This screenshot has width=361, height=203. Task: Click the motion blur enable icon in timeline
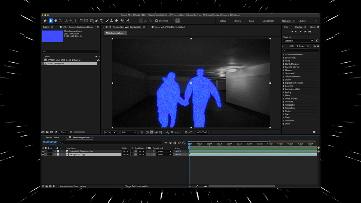tap(179, 143)
